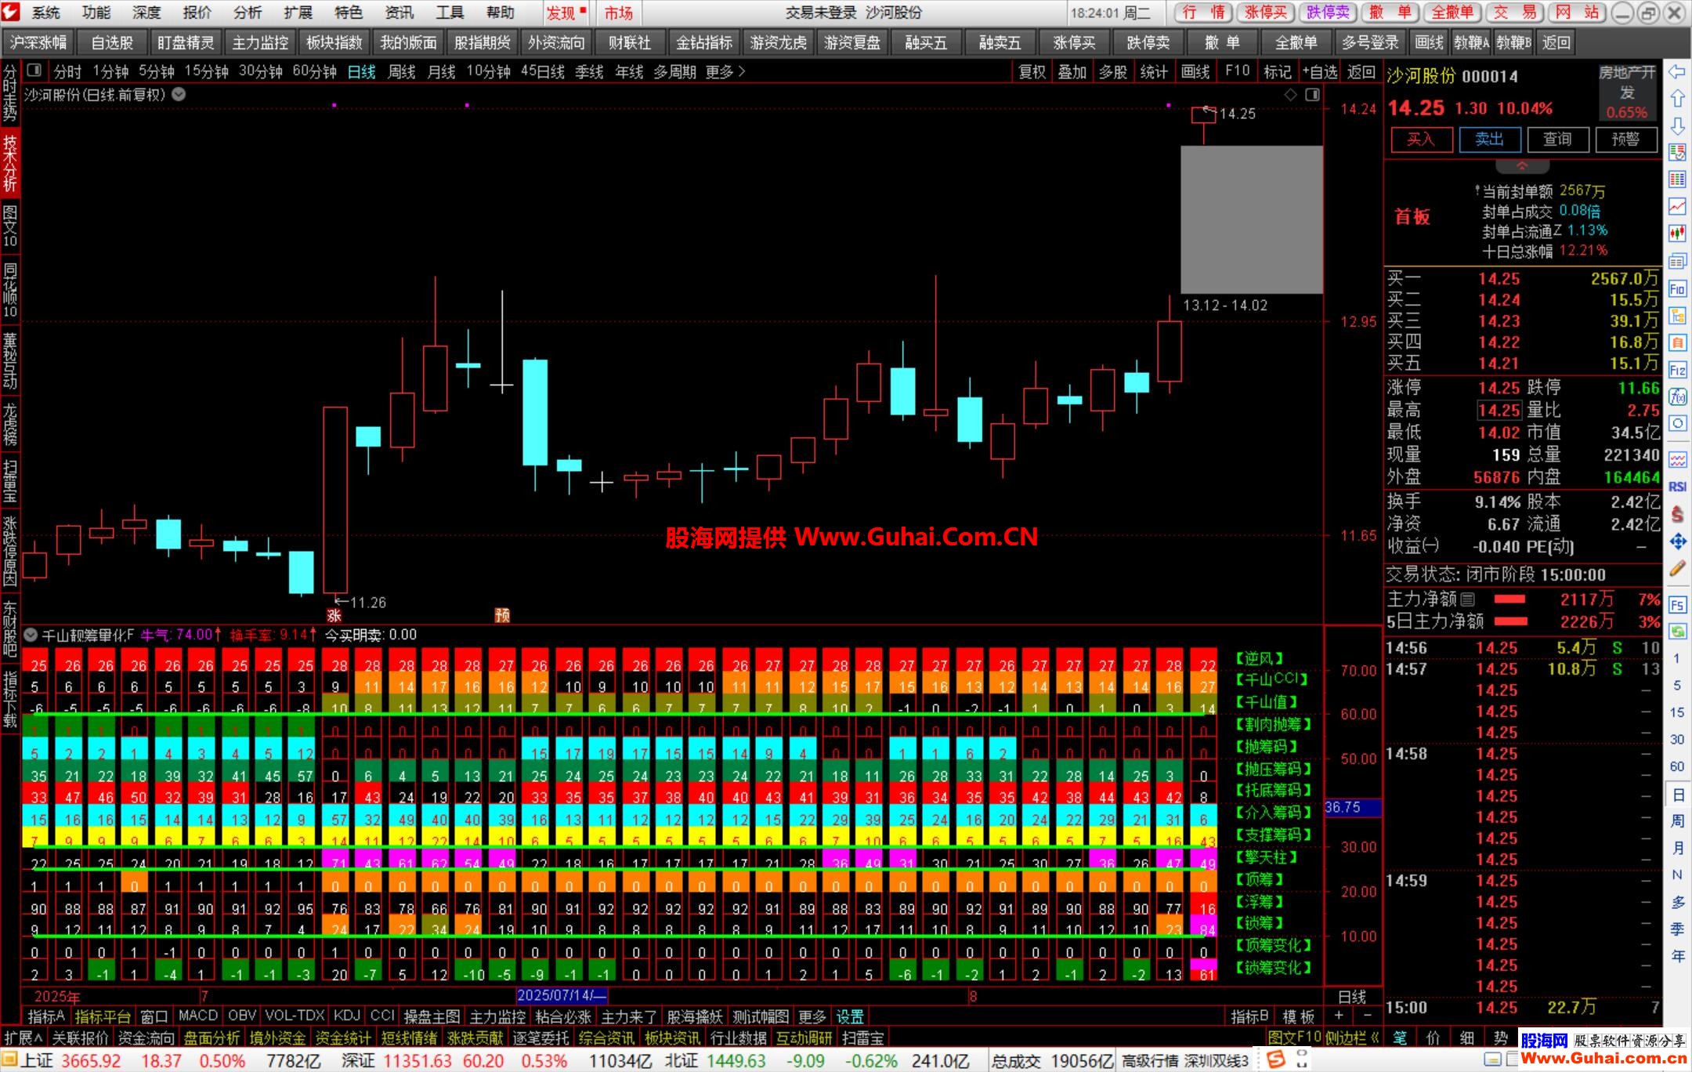Screen dimensions: 1692x1072
Task: Collapse the red chevron above 首板 panel
Action: click(x=1522, y=166)
